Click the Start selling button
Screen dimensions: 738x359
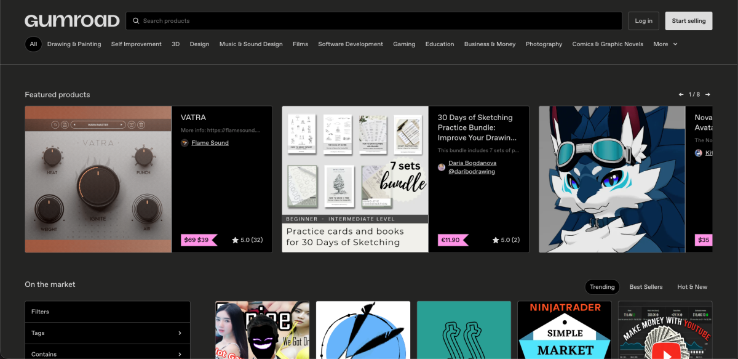[x=689, y=21]
